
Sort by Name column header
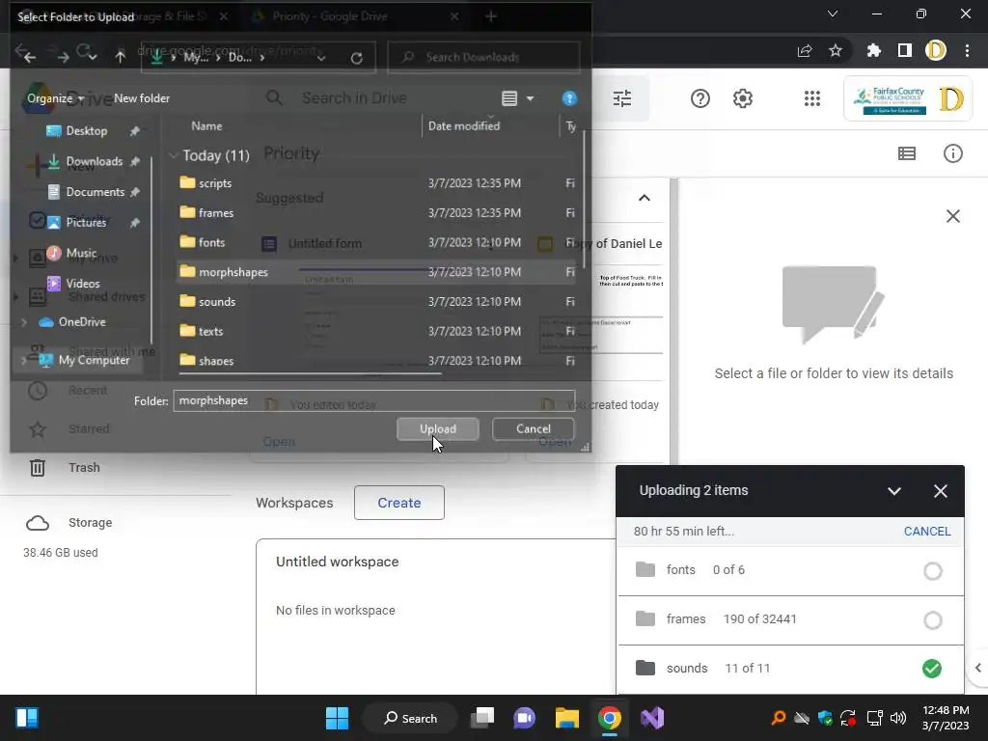[206, 126]
